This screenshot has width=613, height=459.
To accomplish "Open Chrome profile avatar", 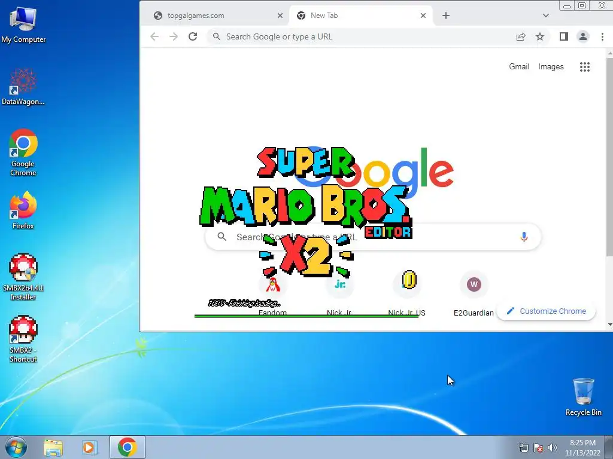I will (x=583, y=36).
